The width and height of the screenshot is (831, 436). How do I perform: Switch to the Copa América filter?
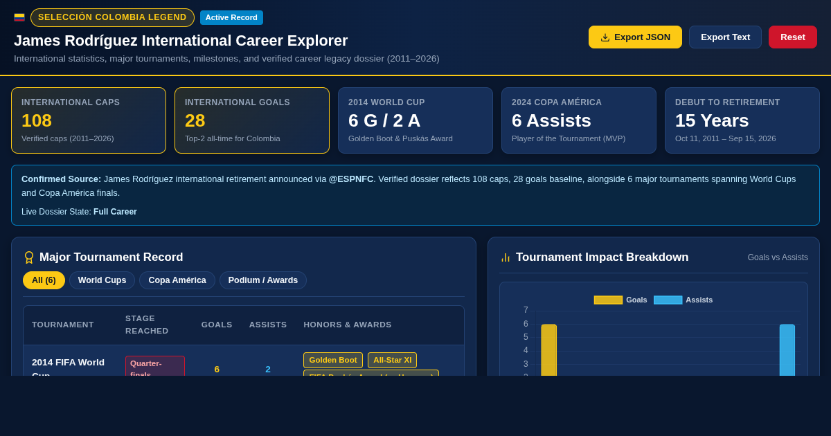(x=177, y=280)
